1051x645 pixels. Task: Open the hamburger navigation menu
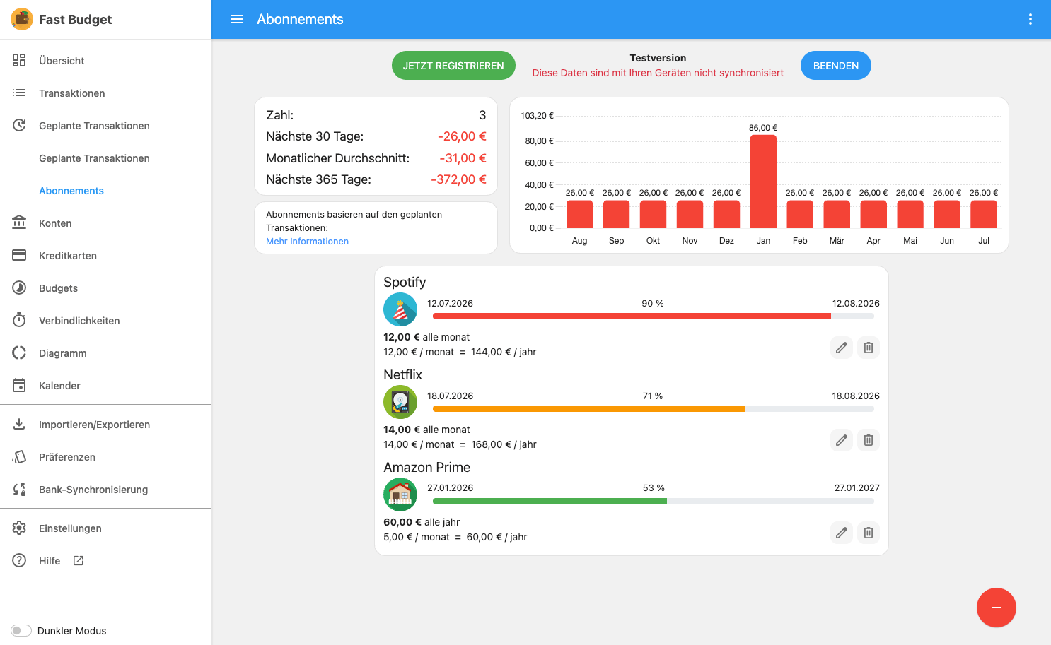[x=237, y=19]
